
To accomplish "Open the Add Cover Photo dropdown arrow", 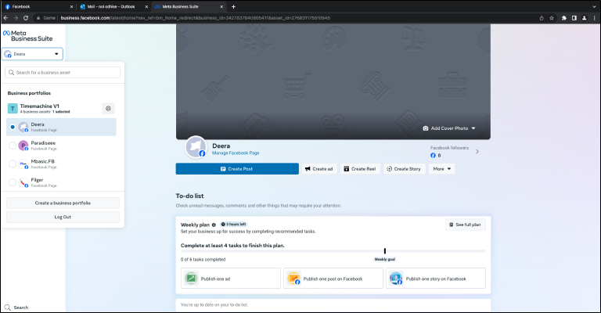I will click(473, 128).
